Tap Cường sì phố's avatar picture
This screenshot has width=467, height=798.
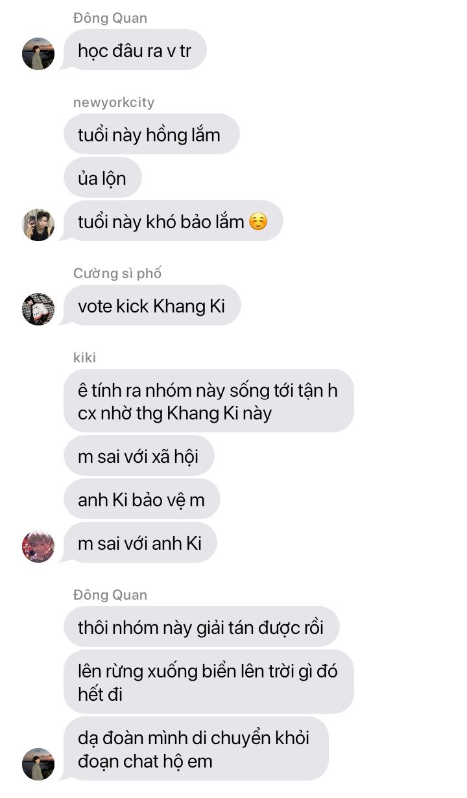point(38,309)
